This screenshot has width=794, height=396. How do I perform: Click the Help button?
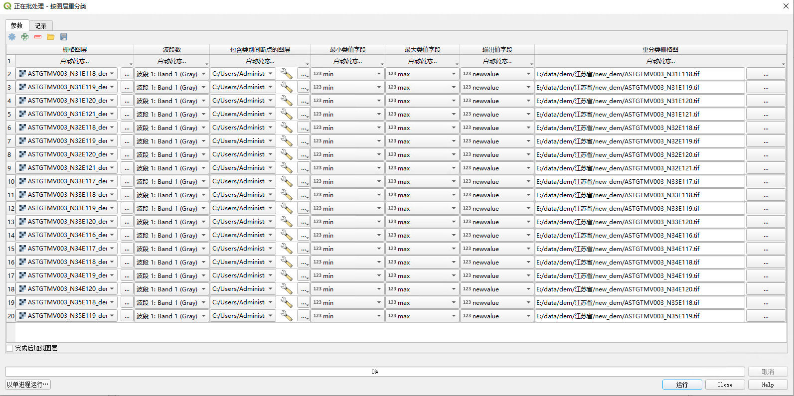click(x=768, y=385)
